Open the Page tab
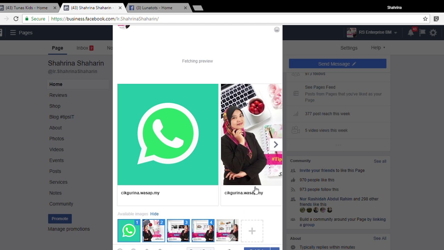 tap(58, 48)
